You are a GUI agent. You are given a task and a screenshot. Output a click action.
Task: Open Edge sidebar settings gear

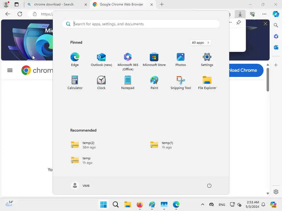[x=276, y=192]
